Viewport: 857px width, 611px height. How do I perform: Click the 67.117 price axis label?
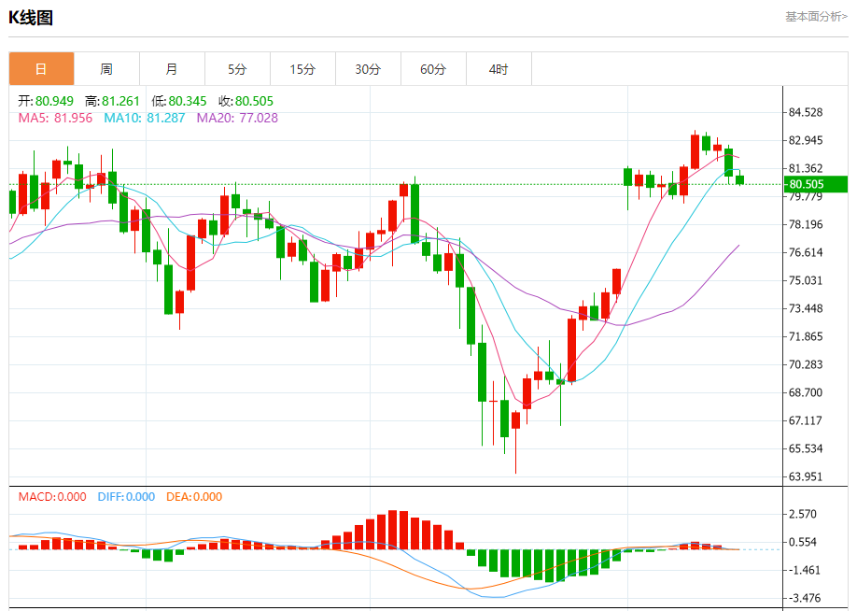click(805, 420)
